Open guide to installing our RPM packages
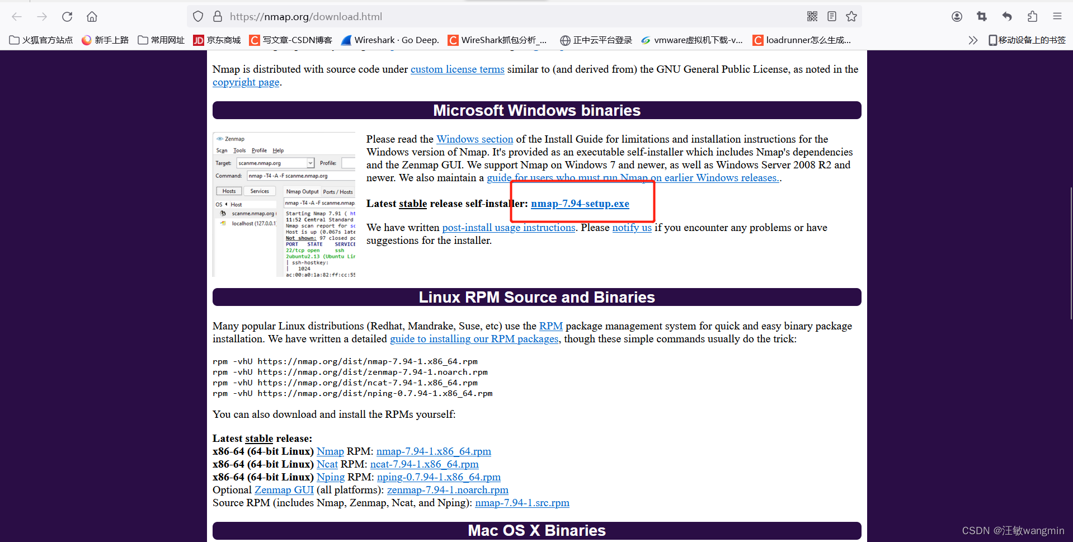1073x542 pixels. click(474, 339)
